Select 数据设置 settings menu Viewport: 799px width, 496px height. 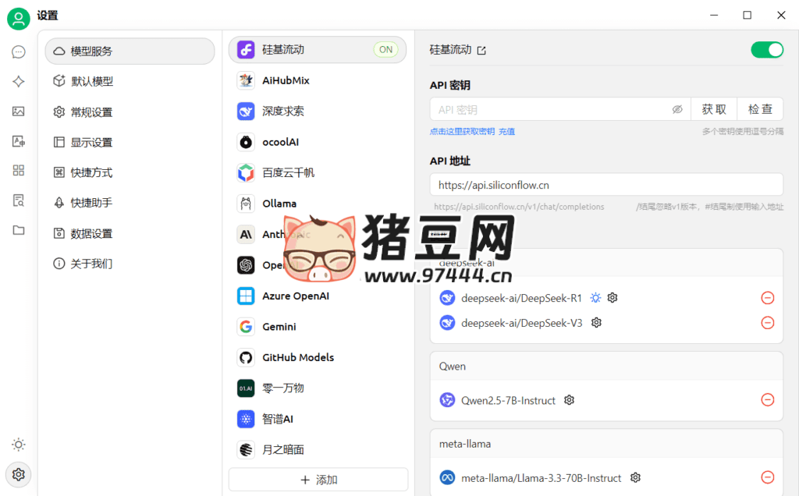[130, 233]
